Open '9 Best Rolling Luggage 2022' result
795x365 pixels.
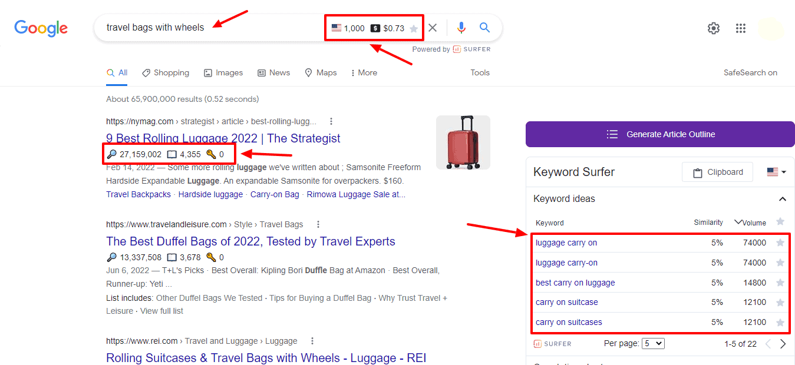click(223, 138)
